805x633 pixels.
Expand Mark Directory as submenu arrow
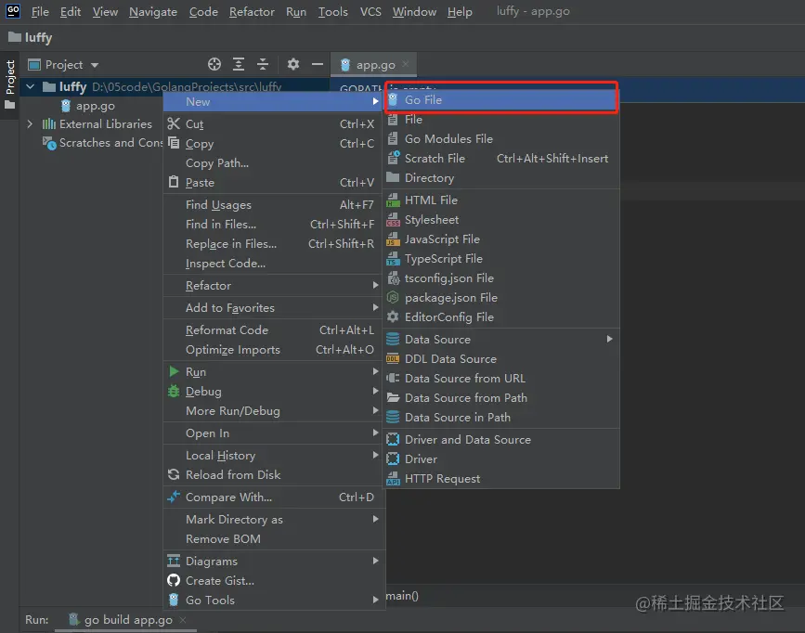click(x=375, y=519)
